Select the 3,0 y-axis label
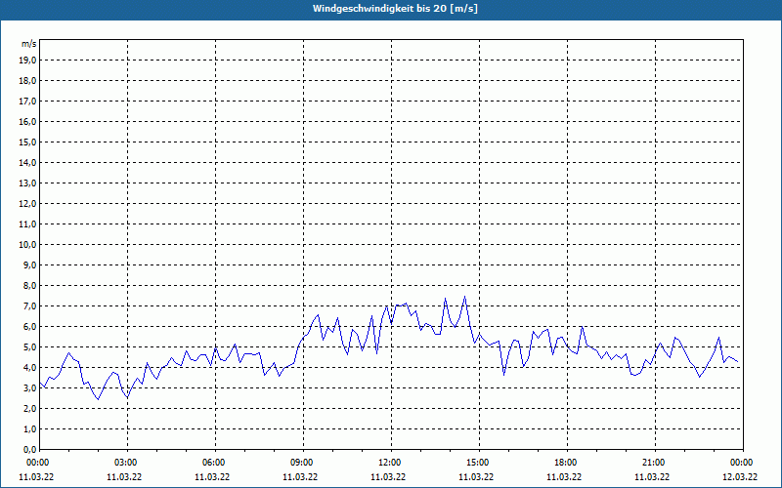Image resolution: width=782 pixels, height=488 pixels. (30, 387)
